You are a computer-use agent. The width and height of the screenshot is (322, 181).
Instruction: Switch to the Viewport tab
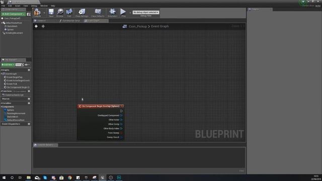click(45, 21)
